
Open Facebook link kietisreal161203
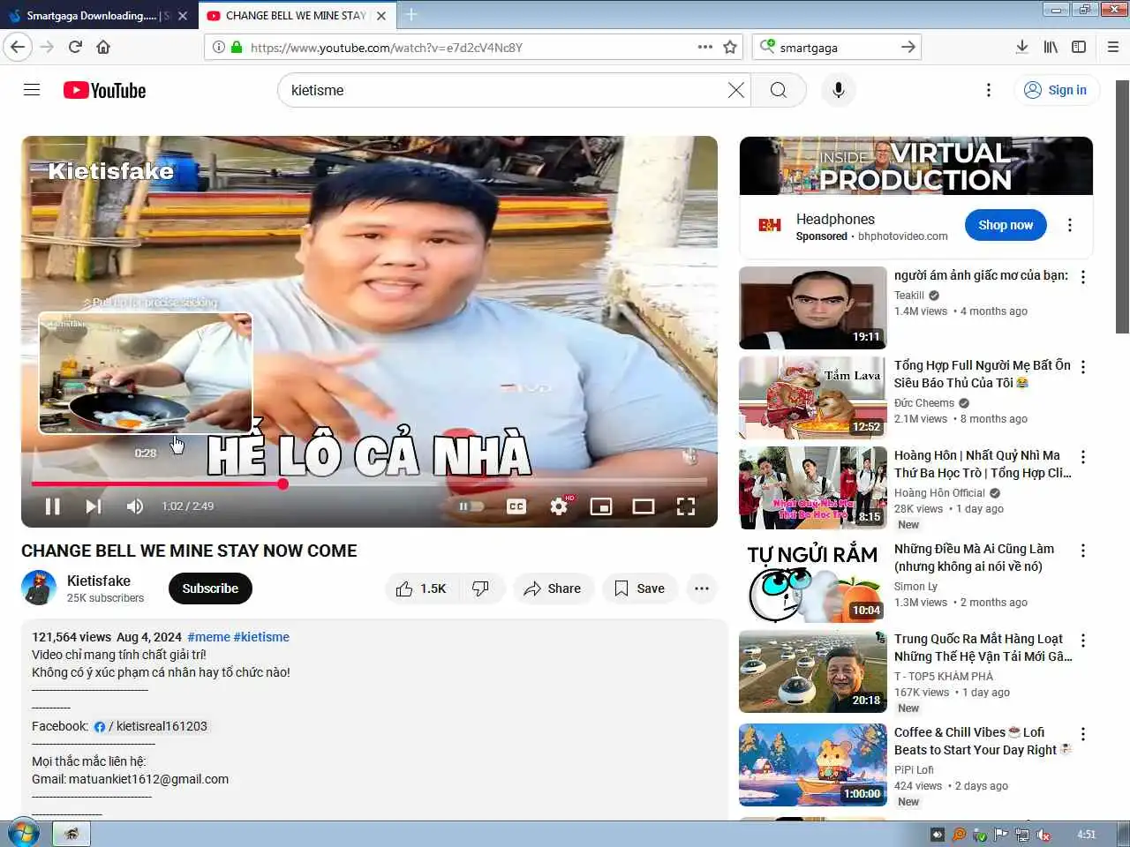pyautogui.click(x=151, y=726)
